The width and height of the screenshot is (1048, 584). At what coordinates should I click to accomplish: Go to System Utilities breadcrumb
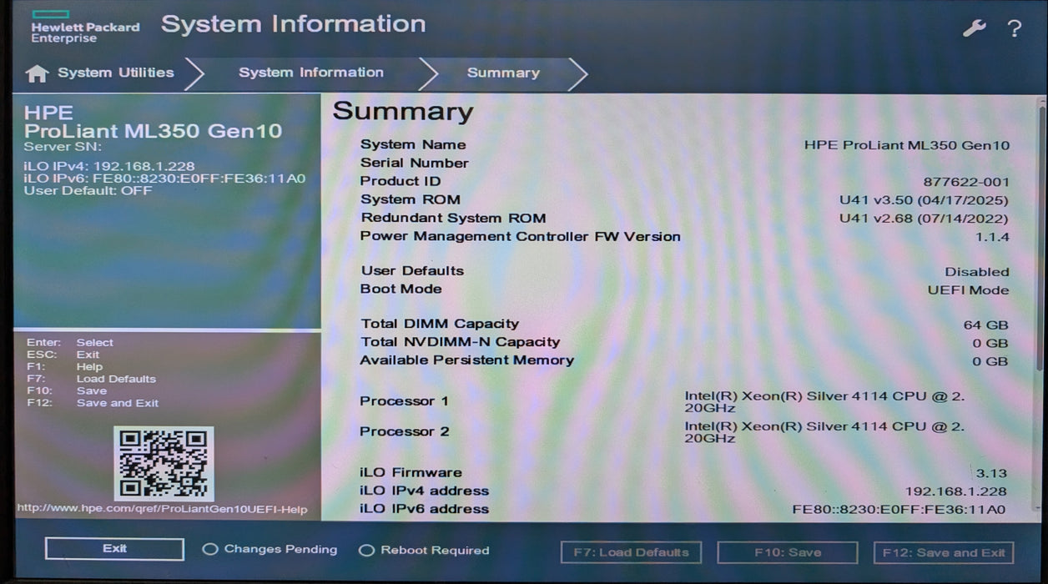(x=116, y=73)
